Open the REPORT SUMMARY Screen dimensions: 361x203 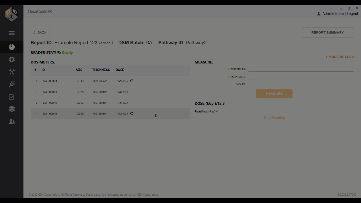(x=327, y=32)
